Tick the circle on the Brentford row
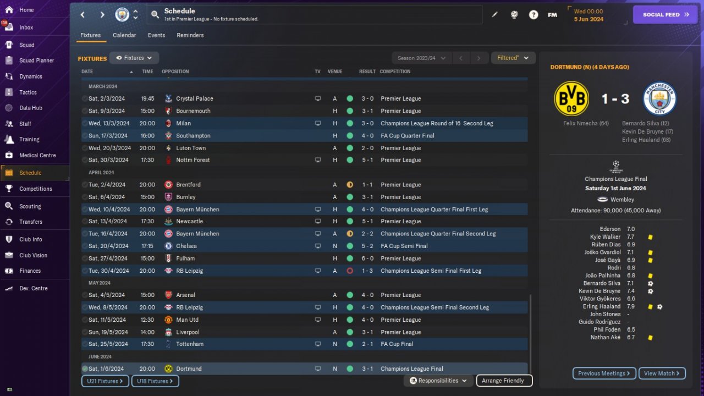704x396 pixels. point(85,185)
